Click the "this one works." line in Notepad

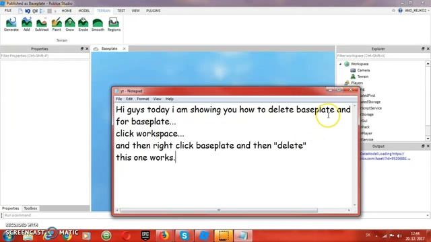[x=145, y=157]
